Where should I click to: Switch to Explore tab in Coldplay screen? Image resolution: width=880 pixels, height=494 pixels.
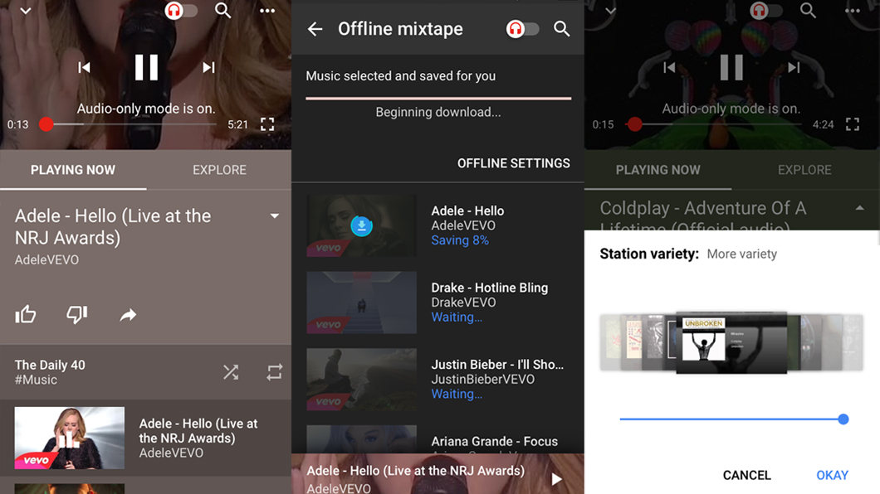pyautogui.click(x=804, y=170)
